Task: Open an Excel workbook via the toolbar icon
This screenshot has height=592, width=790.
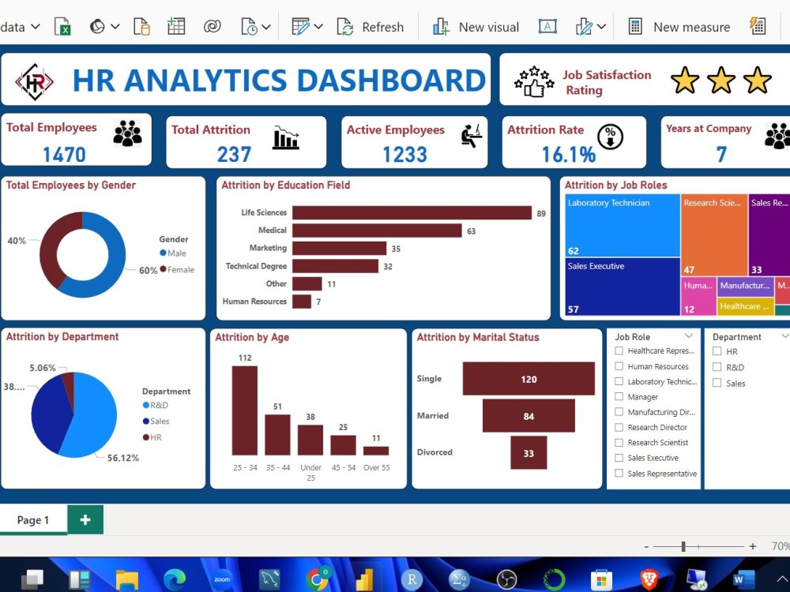Action: click(62, 26)
